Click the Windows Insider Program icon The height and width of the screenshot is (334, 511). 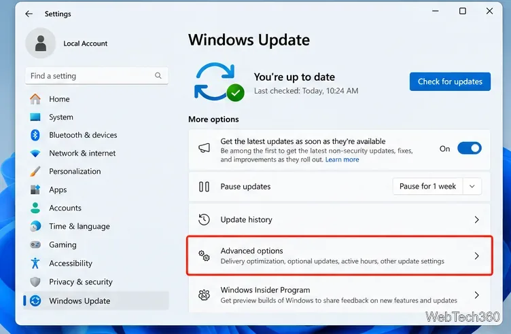pyautogui.click(x=204, y=295)
